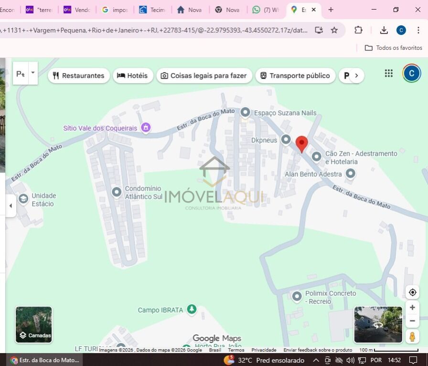Show hidden system tray icons

tap(316, 360)
